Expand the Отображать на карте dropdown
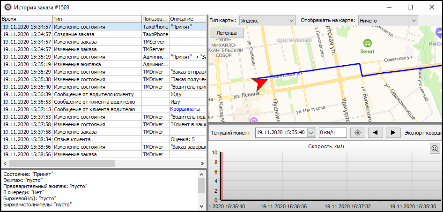443x212 pixels. pyautogui.click(x=388, y=21)
